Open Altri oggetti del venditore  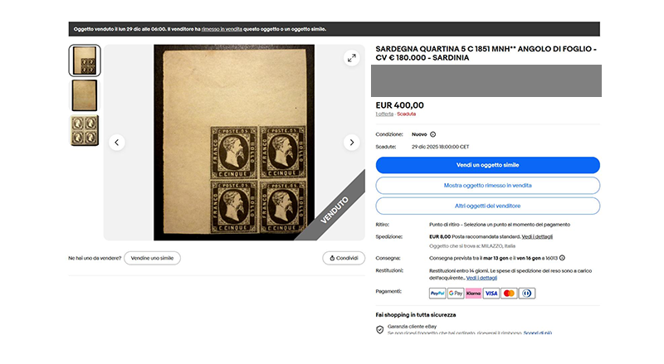point(487,206)
